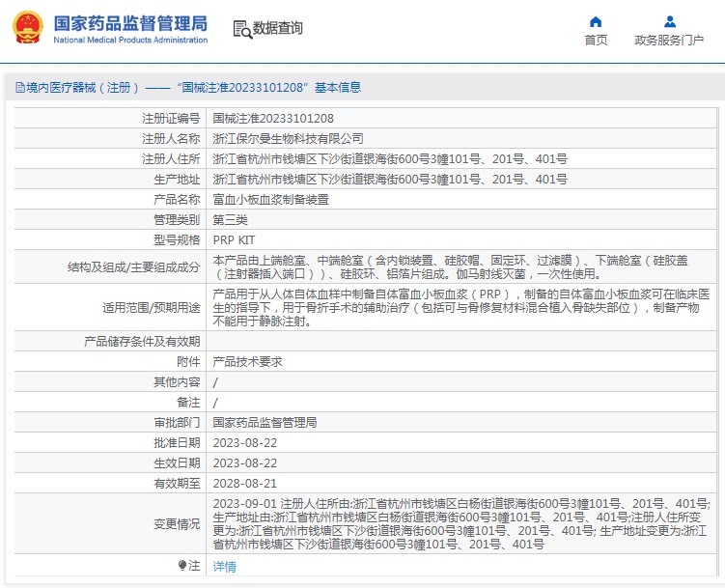Select 浙江保尔曼生物科技有限公司 registrant name
Image resolution: width=725 pixels, height=588 pixels.
pyautogui.click(x=288, y=139)
